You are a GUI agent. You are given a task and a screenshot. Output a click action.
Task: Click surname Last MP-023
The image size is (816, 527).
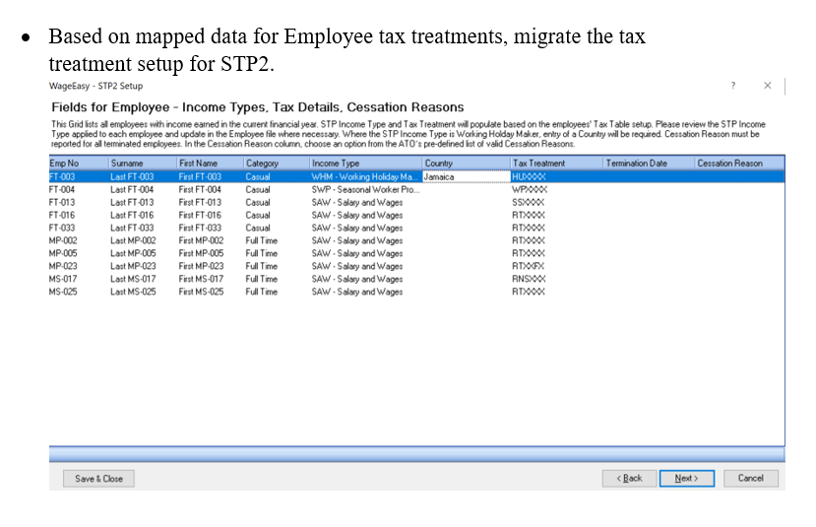coord(133,266)
